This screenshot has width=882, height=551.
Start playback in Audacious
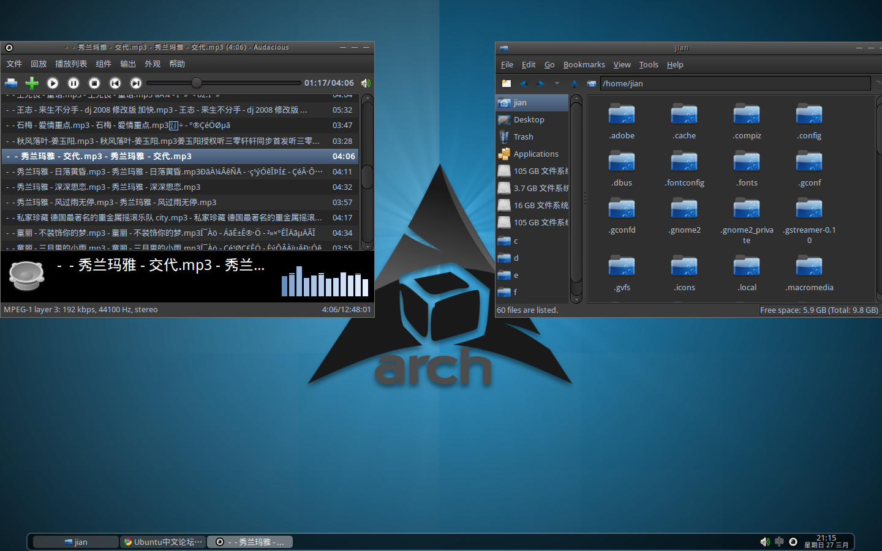pos(53,83)
